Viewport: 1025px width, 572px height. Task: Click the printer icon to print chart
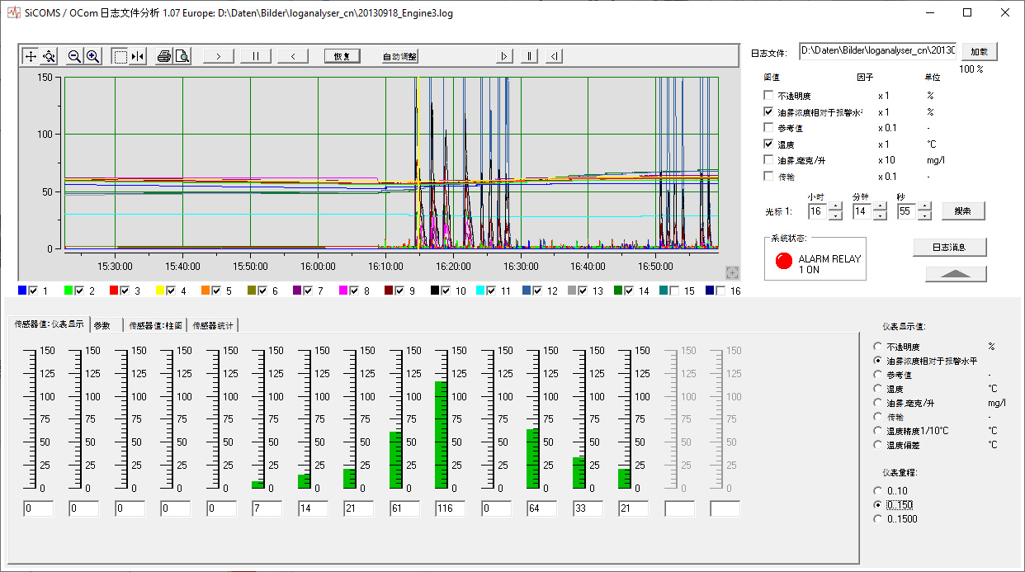[163, 56]
